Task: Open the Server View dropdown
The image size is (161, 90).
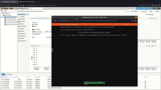Action: tap(9, 11)
